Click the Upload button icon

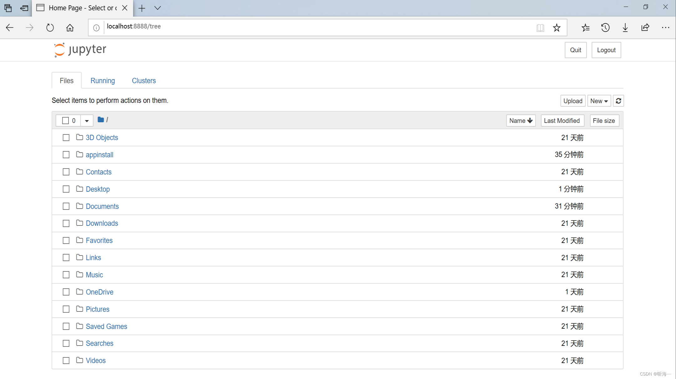pyautogui.click(x=572, y=101)
